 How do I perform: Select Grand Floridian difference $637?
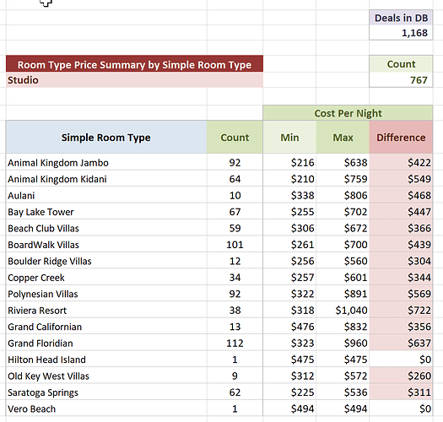click(x=401, y=343)
